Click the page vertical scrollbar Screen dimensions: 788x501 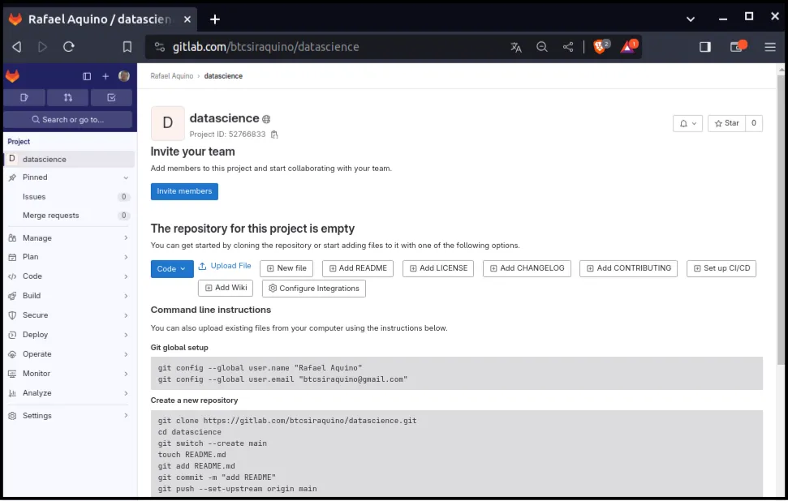[x=781, y=219]
